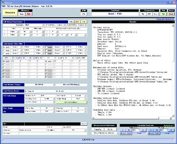Enable the second test band checkbox on the left
This screenshot has height=144, width=177.
pos(4,50)
